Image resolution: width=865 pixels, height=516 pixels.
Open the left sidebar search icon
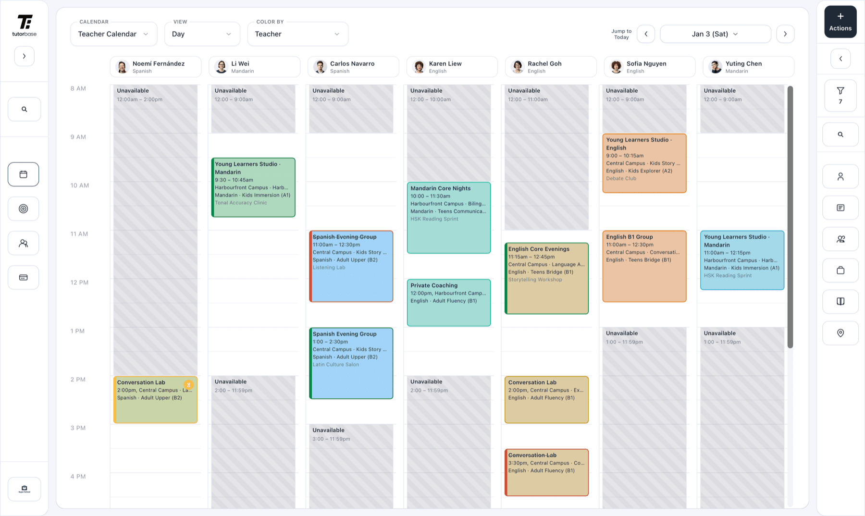(24, 109)
